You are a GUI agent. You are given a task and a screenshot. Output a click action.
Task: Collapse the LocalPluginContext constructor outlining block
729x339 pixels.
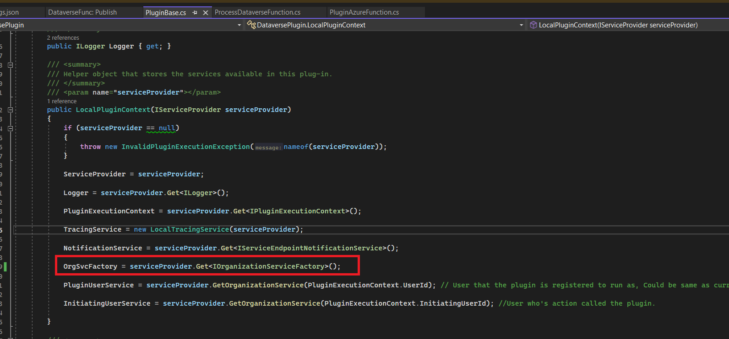[11, 110]
